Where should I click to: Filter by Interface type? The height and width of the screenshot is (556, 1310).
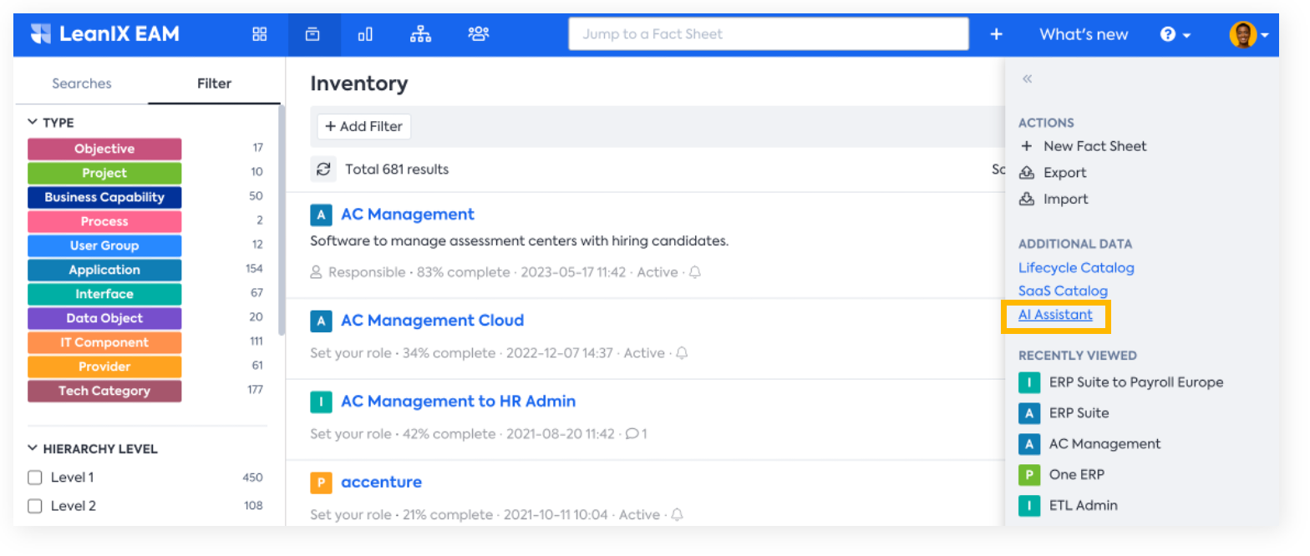tap(104, 295)
